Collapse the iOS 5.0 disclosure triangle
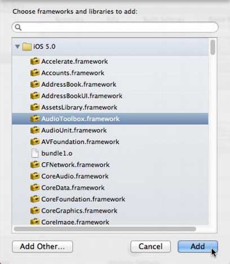The height and width of the screenshot is (264, 230). click(17, 47)
